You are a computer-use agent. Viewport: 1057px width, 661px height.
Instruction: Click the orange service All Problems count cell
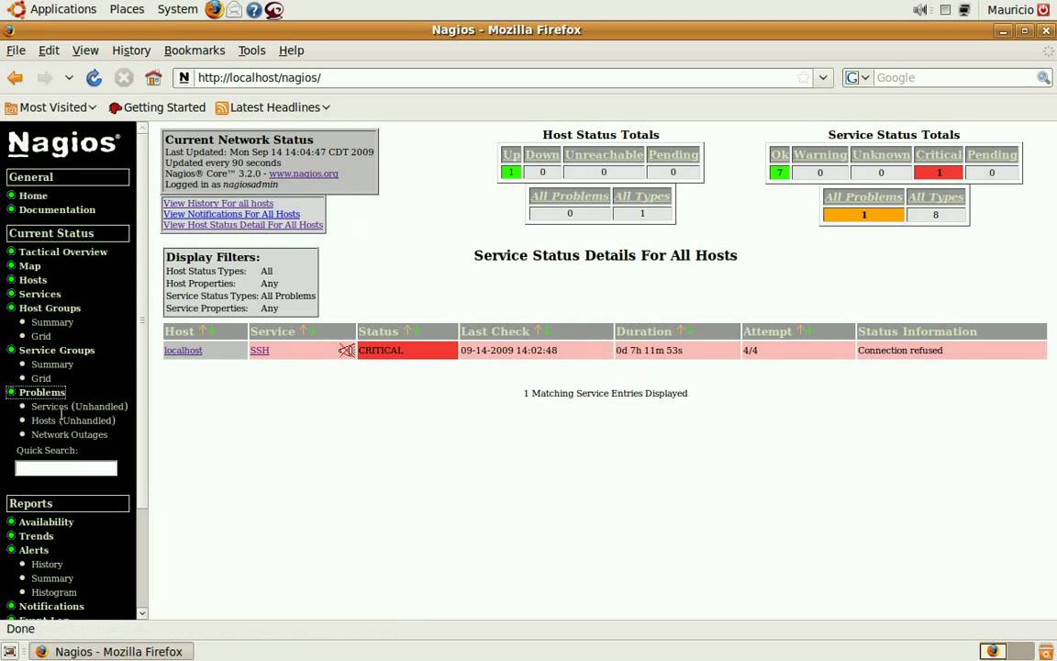point(863,215)
